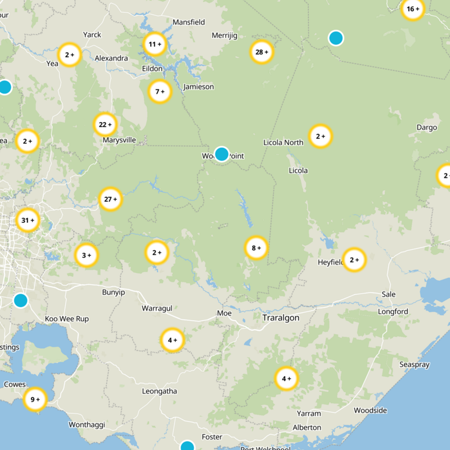The image size is (450, 450).
Task: Select the 2+ cluster near Yea
Action: tap(70, 55)
